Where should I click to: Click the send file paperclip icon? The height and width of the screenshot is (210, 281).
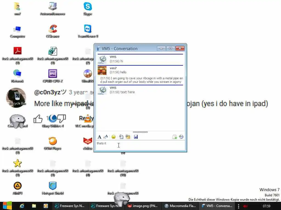coord(121,137)
